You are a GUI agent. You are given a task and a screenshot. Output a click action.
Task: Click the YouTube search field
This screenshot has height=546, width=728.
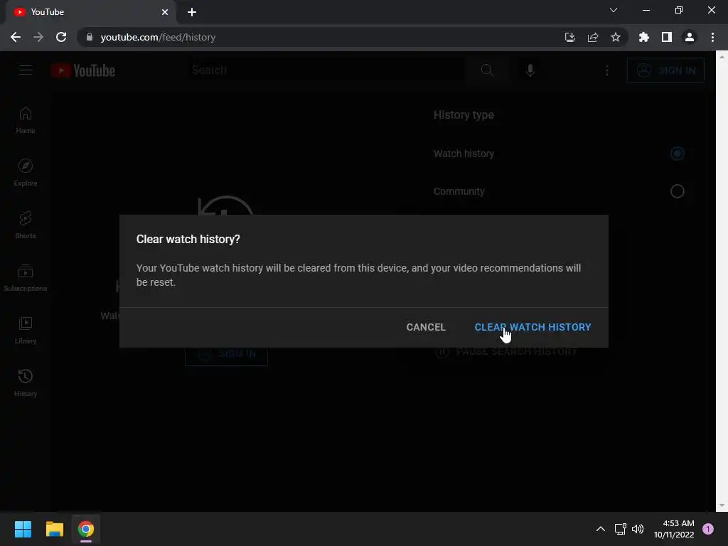click(327, 70)
